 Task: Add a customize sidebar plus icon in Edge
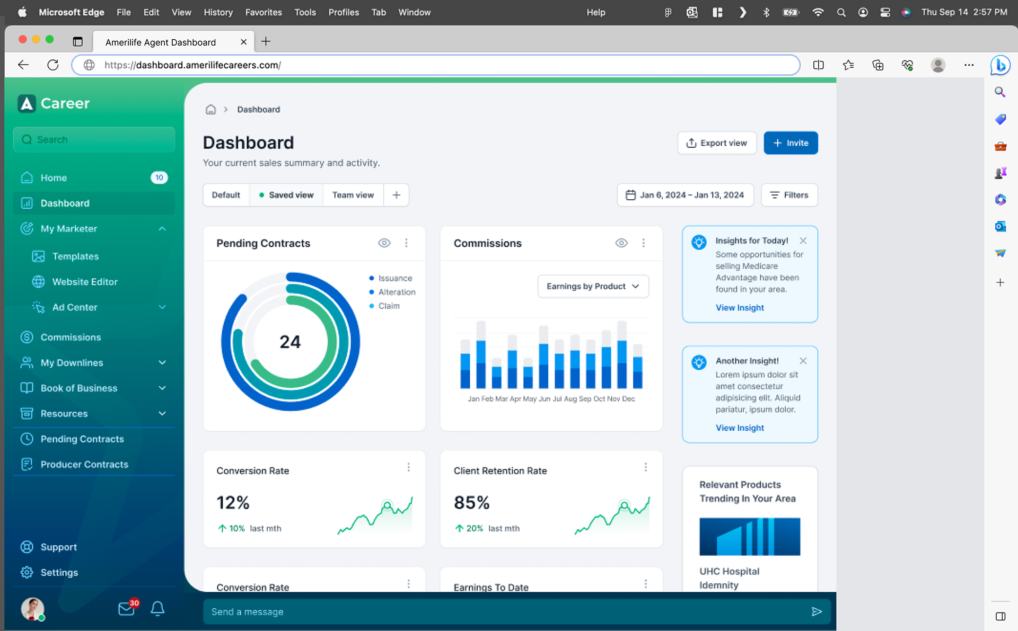pyautogui.click(x=1000, y=282)
